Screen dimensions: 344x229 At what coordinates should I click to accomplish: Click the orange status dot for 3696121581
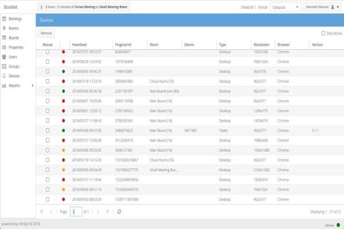tap(64, 150)
